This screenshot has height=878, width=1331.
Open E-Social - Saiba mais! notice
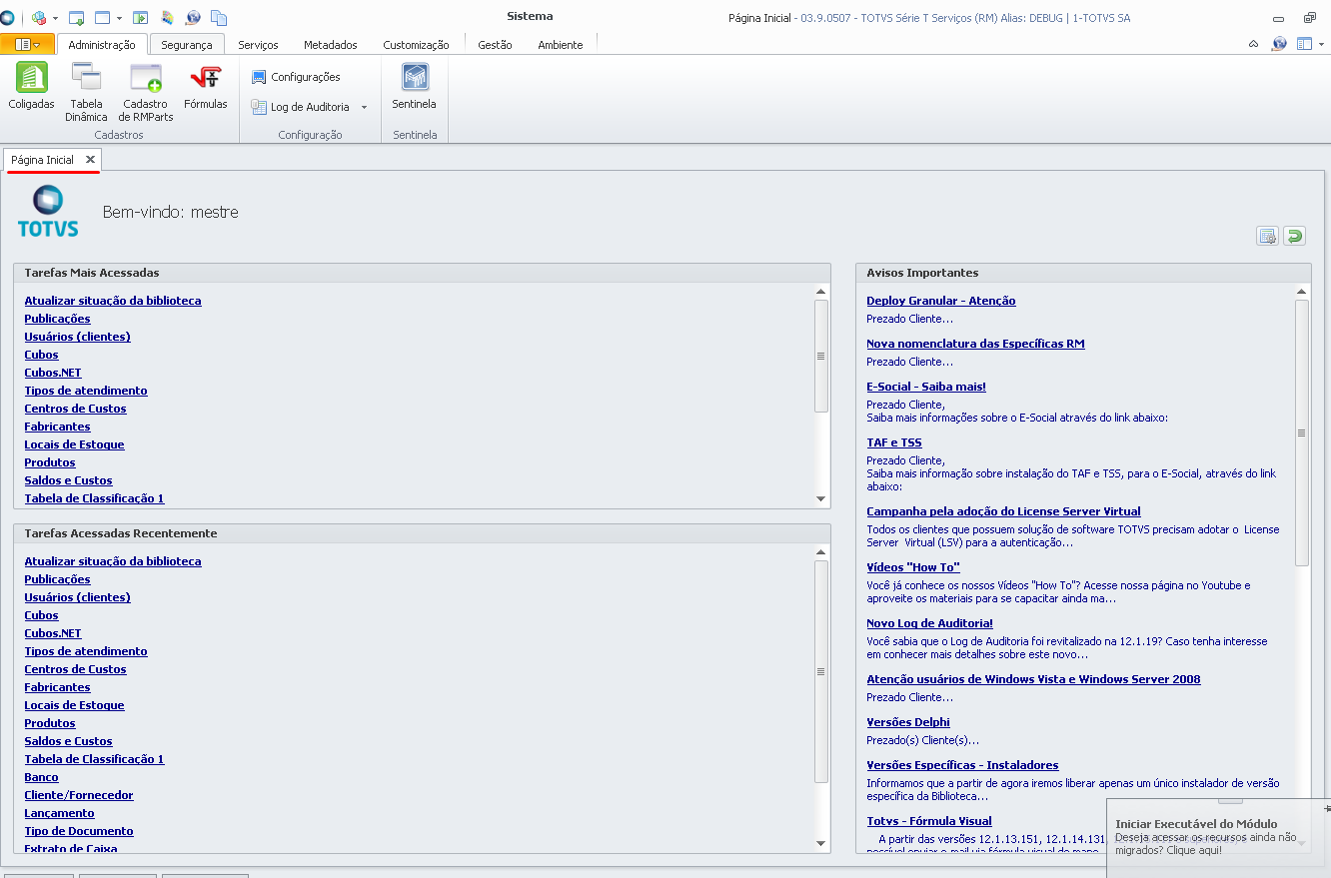point(926,387)
